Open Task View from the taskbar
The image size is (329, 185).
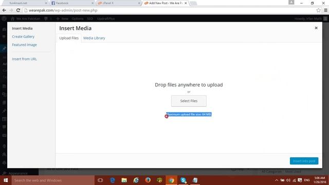pyautogui.click(x=100, y=180)
